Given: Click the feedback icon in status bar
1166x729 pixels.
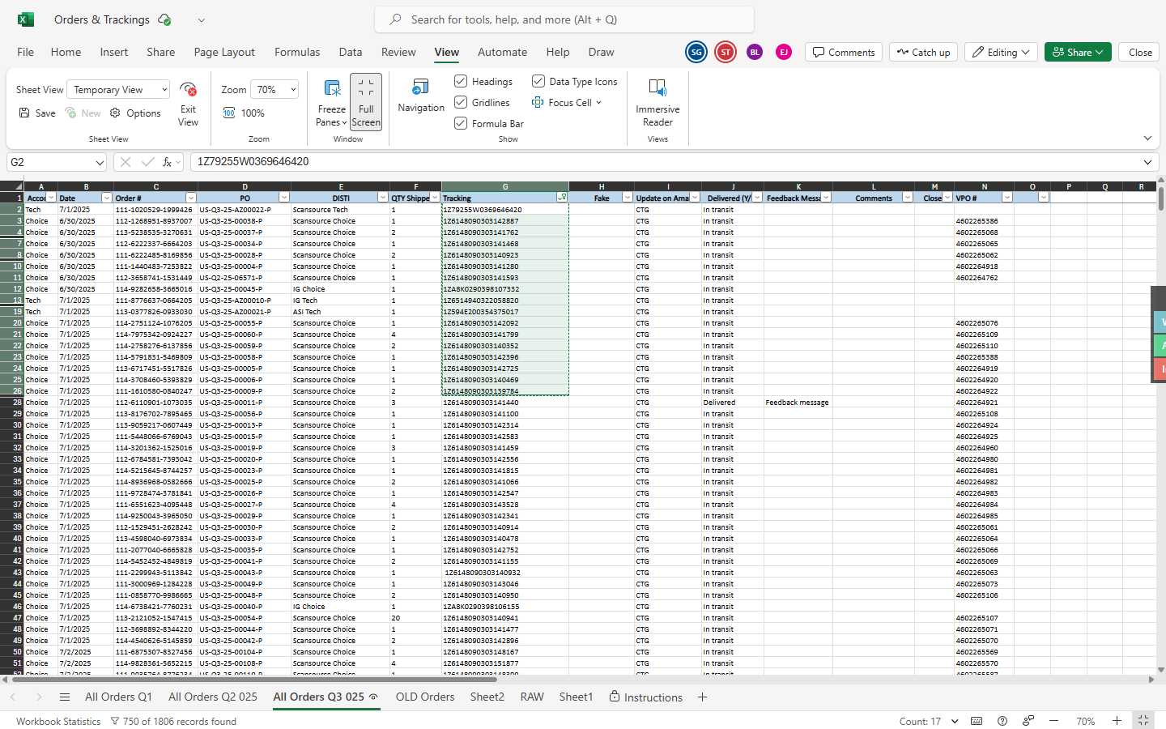Looking at the screenshot, I should click(x=1028, y=721).
